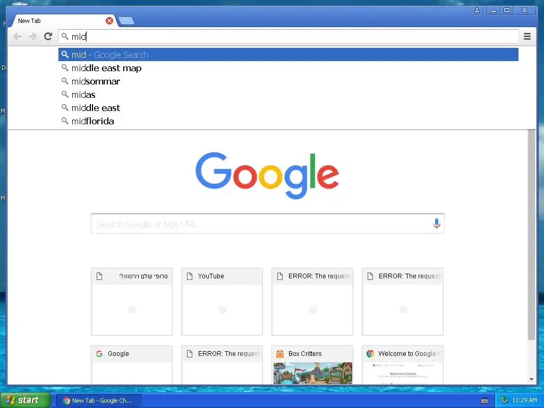Open the Hebrew-titled most visited tile
544x408 pixels.
tap(132, 302)
